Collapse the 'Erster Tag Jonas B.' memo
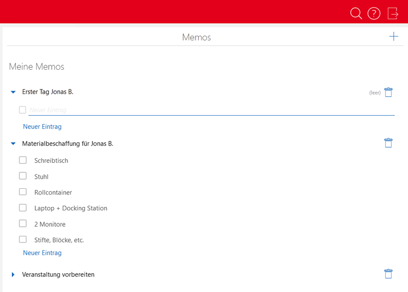This screenshot has height=292, width=408. 13,92
